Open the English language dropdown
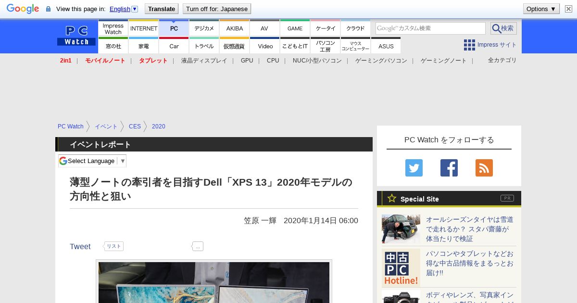The width and height of the screenshot is (577, 303). pos(124,9)
